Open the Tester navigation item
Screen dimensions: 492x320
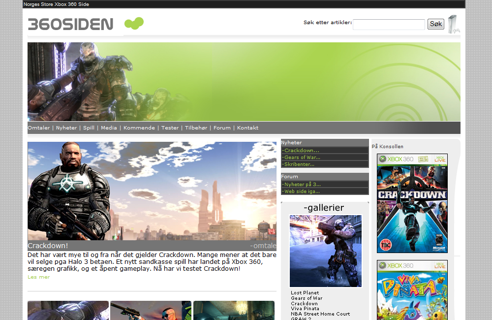170,128
